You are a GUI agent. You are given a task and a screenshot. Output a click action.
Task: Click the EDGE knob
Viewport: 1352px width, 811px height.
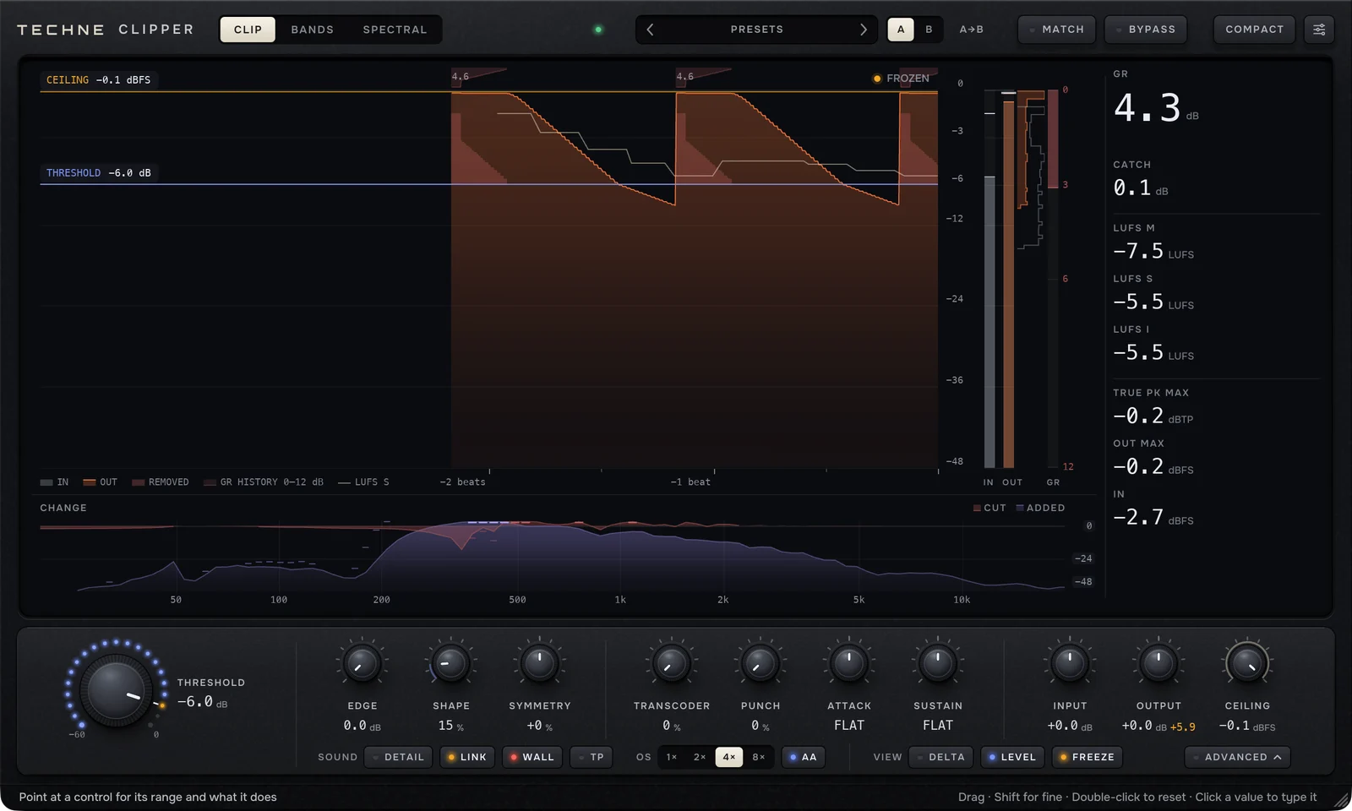tap(363, 664)
